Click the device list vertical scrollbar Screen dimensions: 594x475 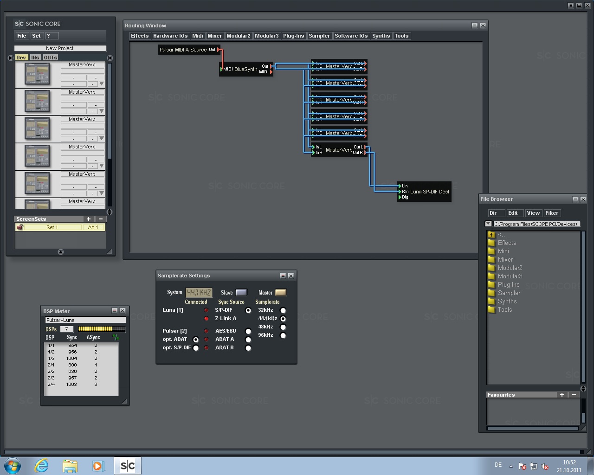pyautogui.click(x=110, y=111)
